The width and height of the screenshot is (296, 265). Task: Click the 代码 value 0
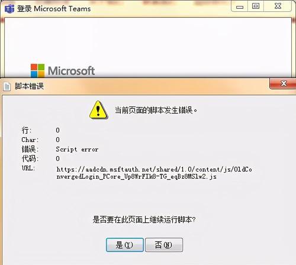pyautogui.click(x=57, y=159)
